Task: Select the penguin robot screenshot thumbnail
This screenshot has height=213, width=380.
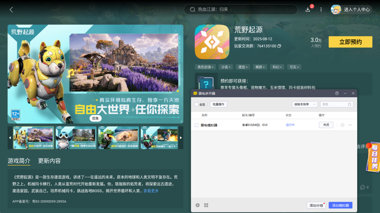Action: [76, 138]
